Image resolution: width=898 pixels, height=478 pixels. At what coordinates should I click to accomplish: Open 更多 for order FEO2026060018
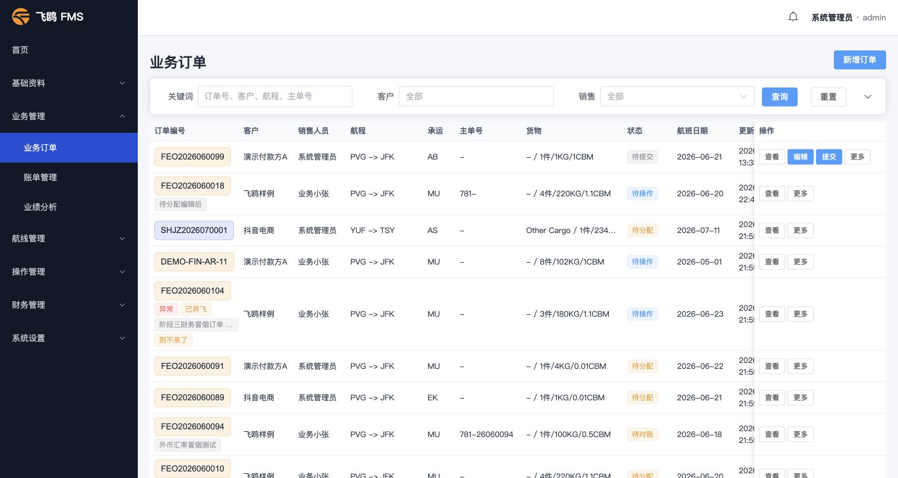(x=800, y=194)
